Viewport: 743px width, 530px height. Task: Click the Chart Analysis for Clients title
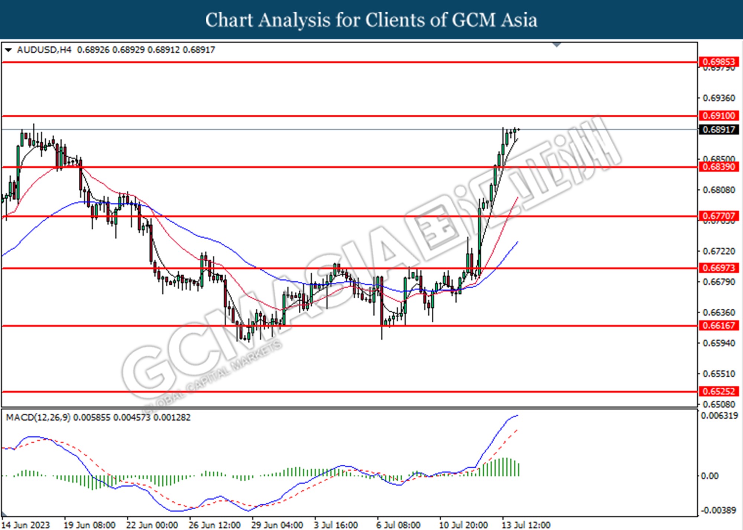pyautogui.click(x=371, y=20)
